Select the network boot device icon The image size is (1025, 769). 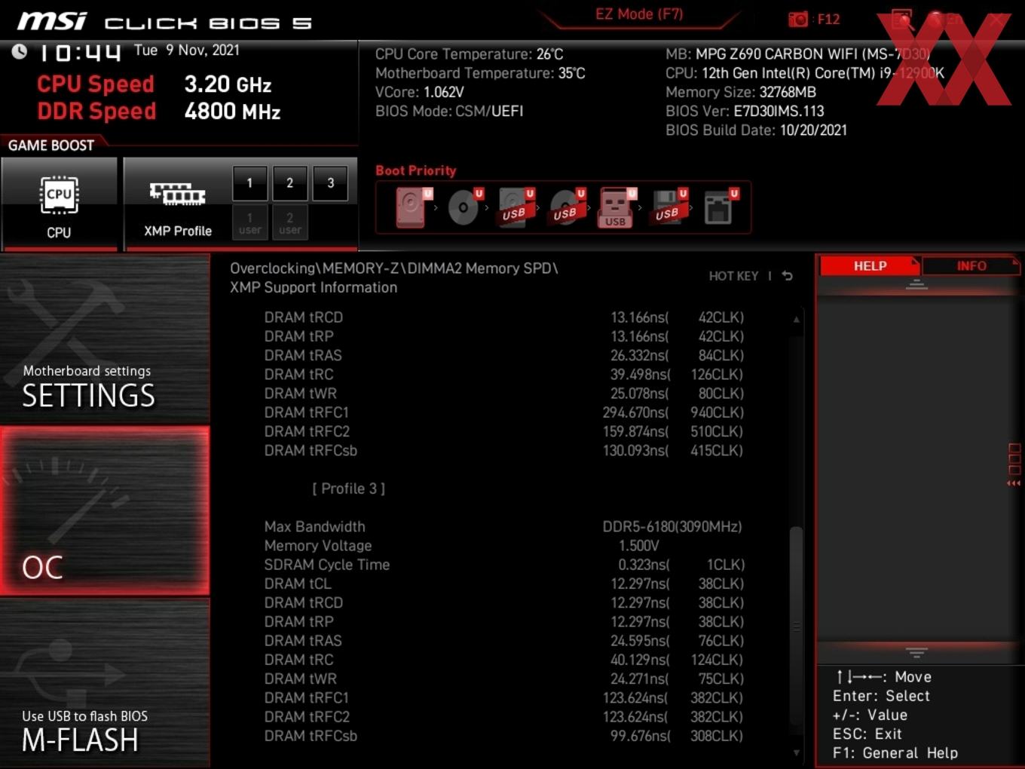(x=721, y=207)
